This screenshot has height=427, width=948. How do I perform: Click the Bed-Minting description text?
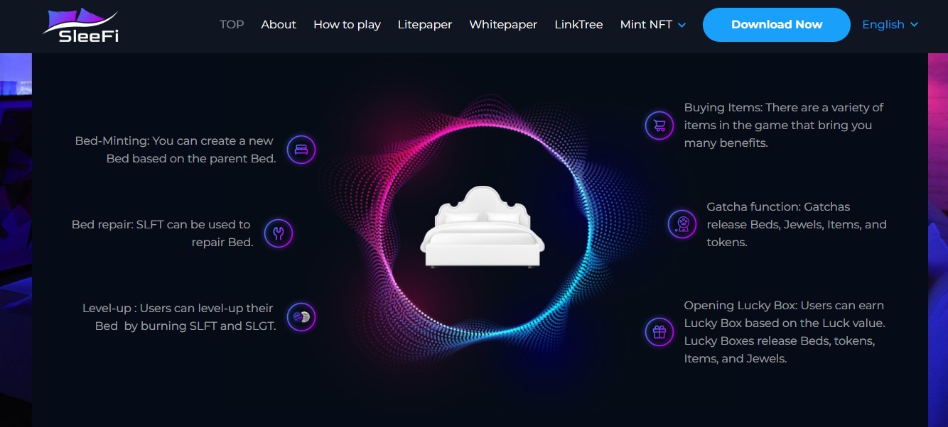pos(175,150)
